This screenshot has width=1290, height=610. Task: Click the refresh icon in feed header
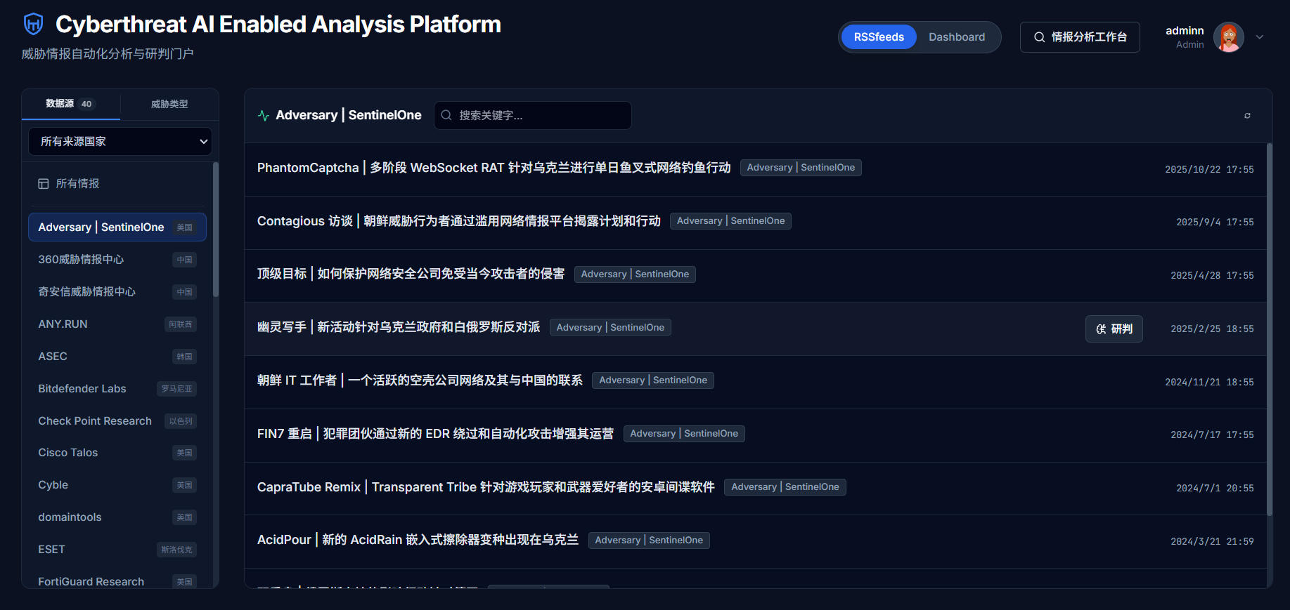1247,116
